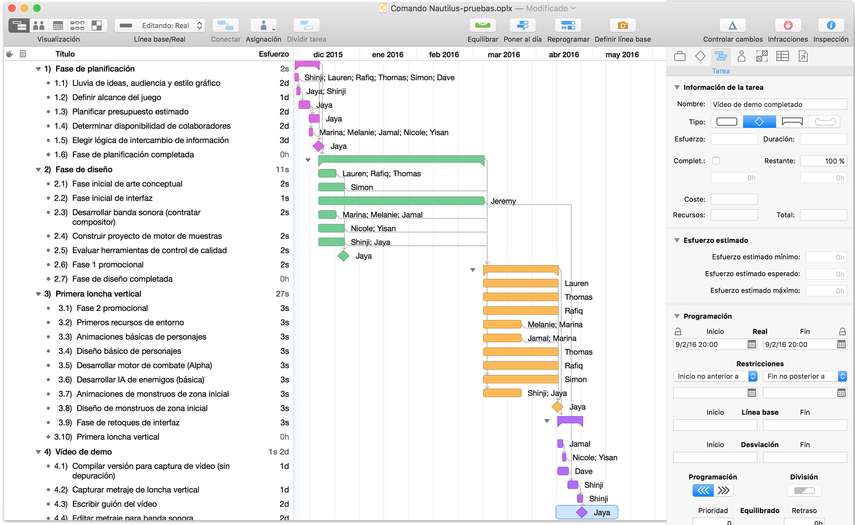Toggle the División switch

804,490
